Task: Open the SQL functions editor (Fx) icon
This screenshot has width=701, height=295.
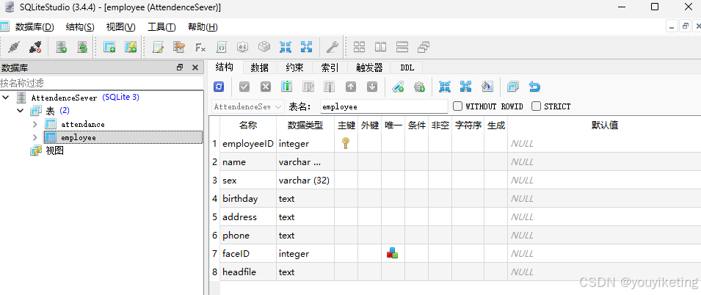Action: (200, 47)
